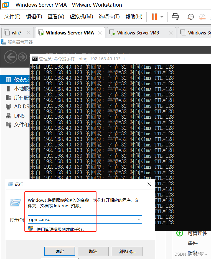Click the 取消 button

click(93, 251)
